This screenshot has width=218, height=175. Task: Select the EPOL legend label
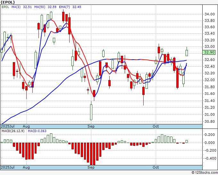[x=5, y=7]
